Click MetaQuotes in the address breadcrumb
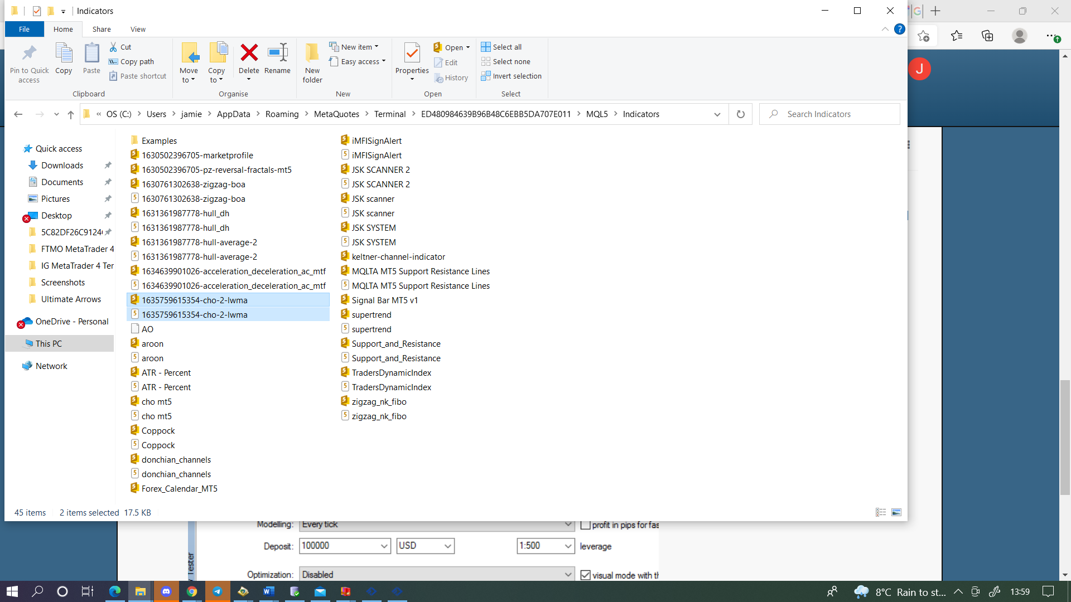This screenshot has width=1071, height=602. point(336,114)
